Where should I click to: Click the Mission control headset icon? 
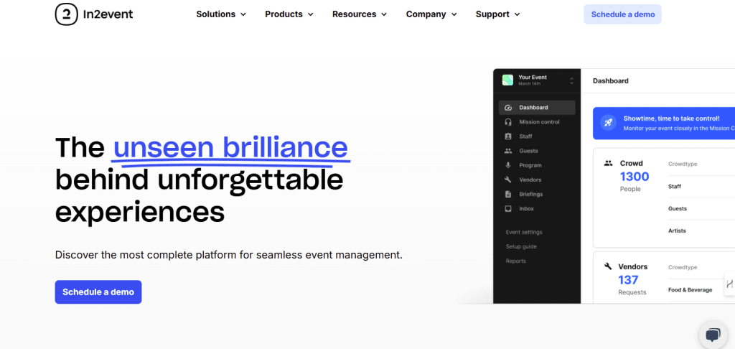507,122
